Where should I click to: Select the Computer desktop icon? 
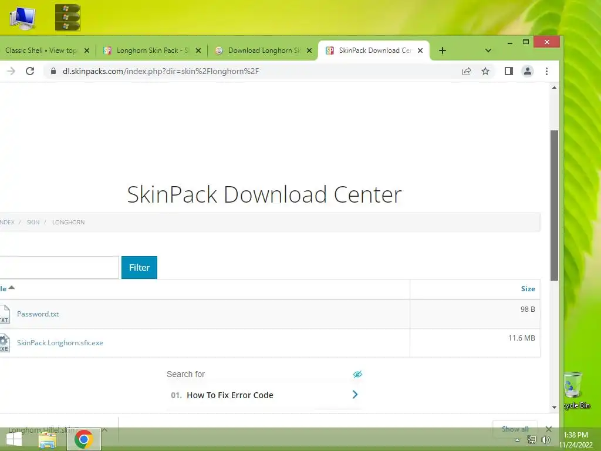pyautogui.click(x=22, y=18)
